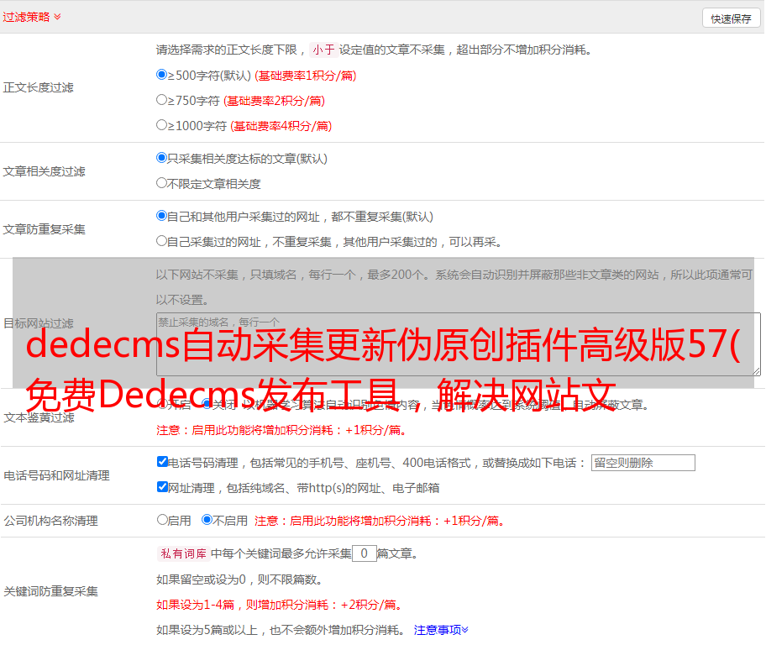Click the 电话号码和网址清理 label
The height and width of the screenshot is (645, 766).
click(x=56, y=475)
